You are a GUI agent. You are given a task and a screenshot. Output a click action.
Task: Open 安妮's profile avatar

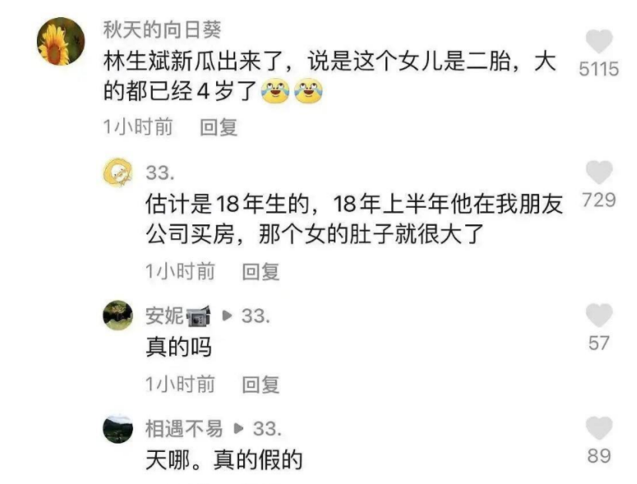coord(118,315)
